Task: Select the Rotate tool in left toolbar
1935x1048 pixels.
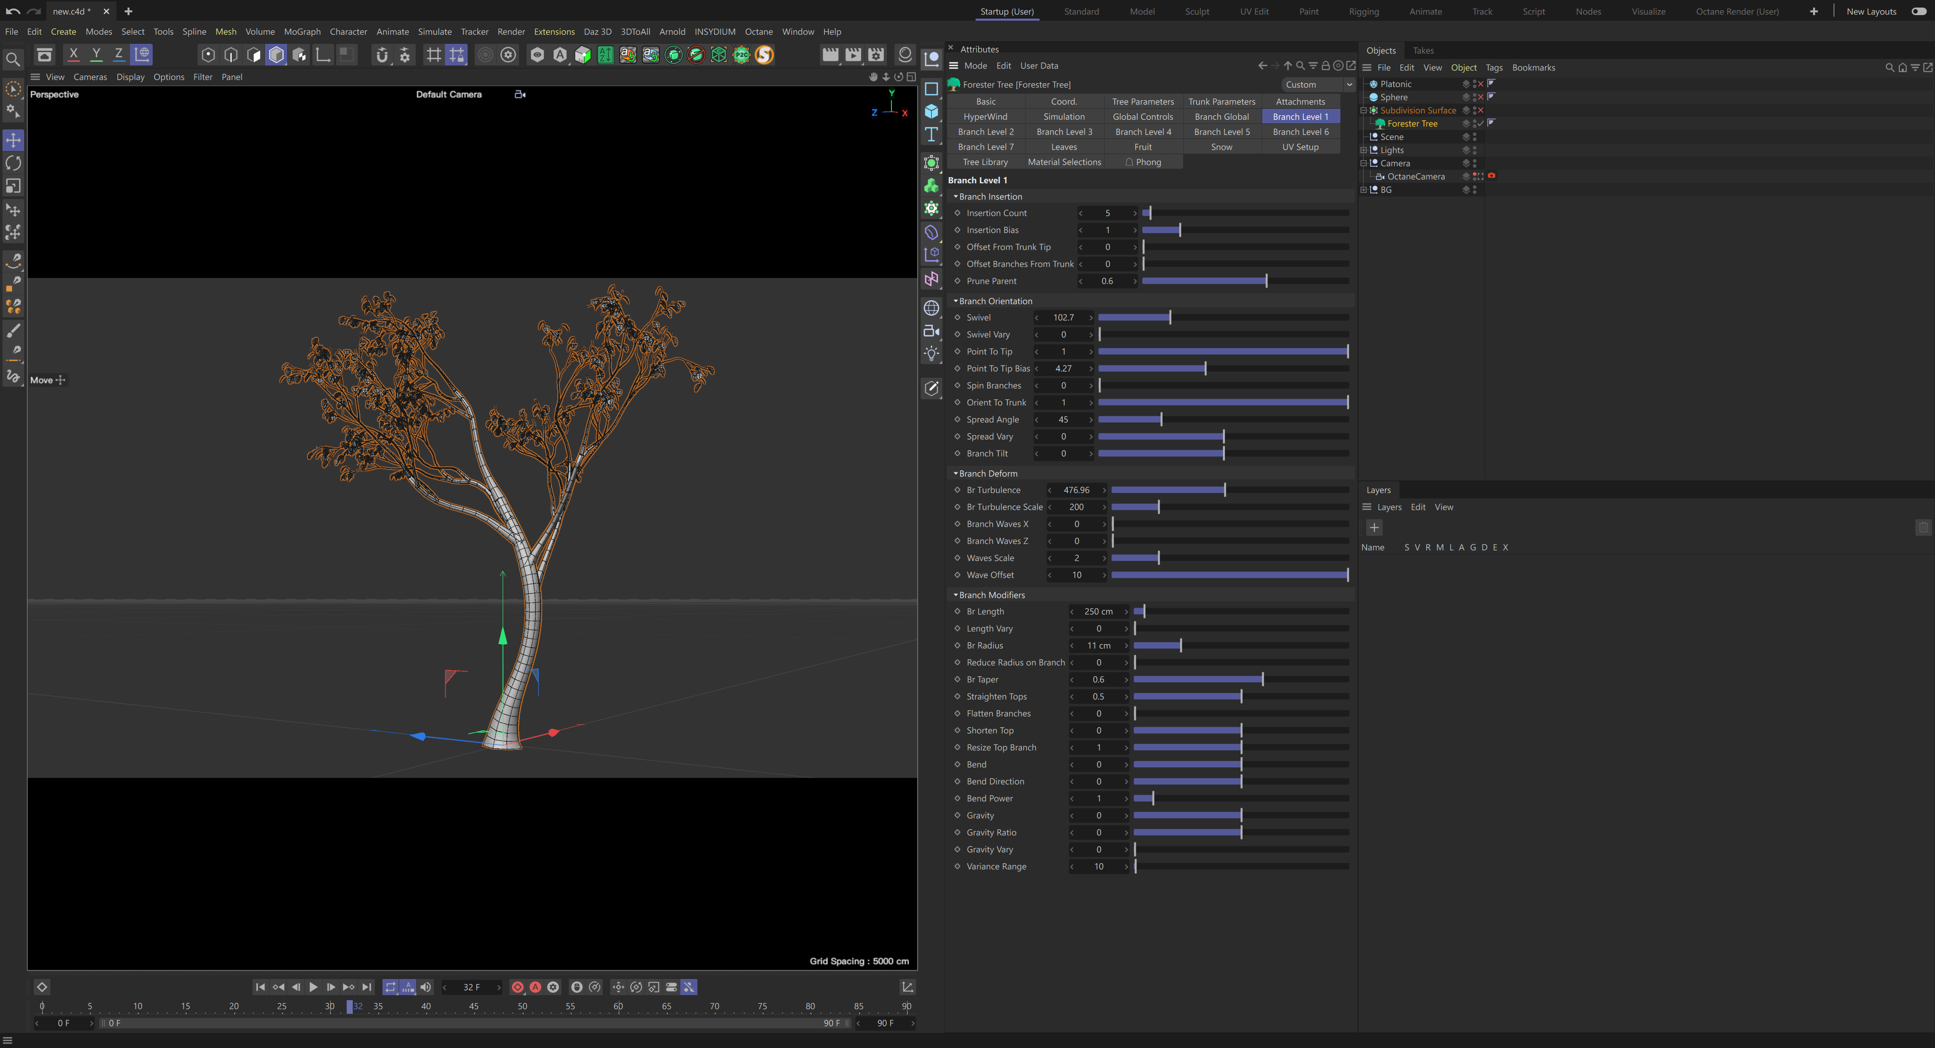Action: coord(14,164)
